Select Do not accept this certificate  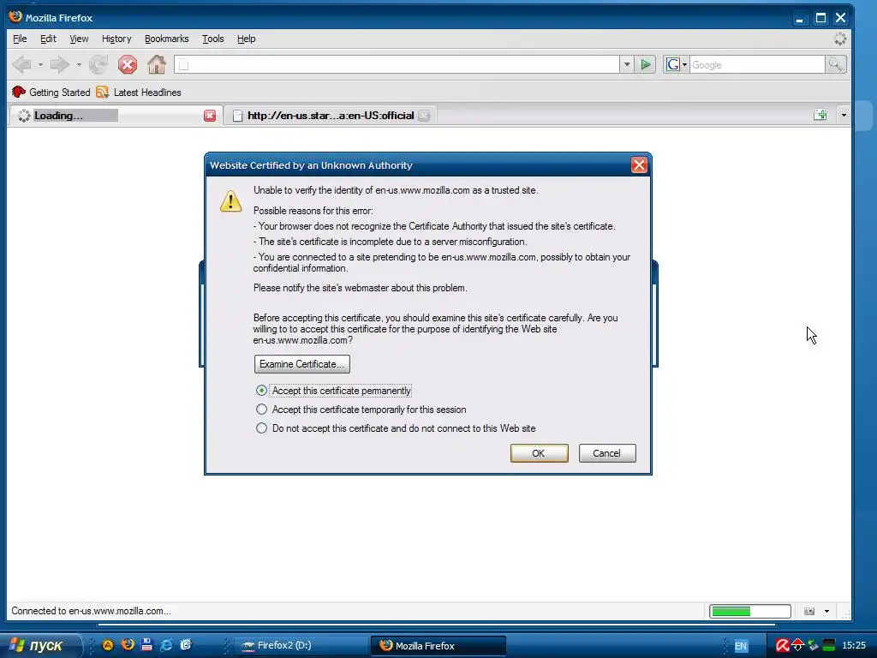click(396, 428)
